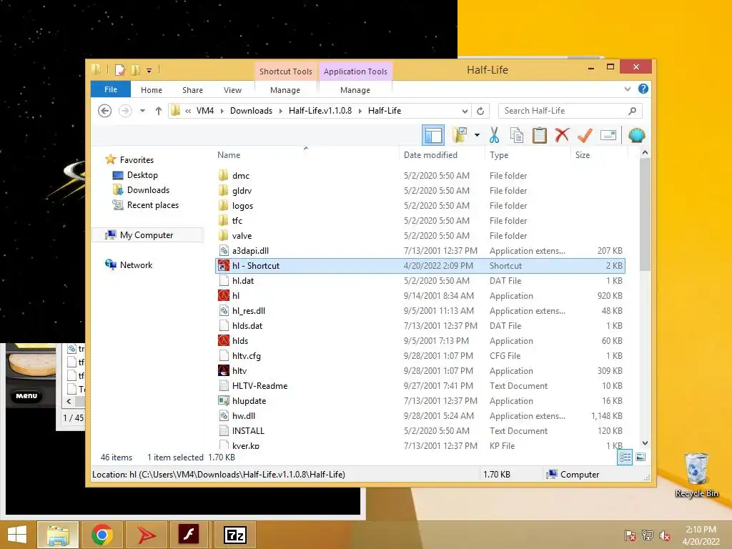Select Recent places in Favorites
The image size is (732, 549).
153,205
